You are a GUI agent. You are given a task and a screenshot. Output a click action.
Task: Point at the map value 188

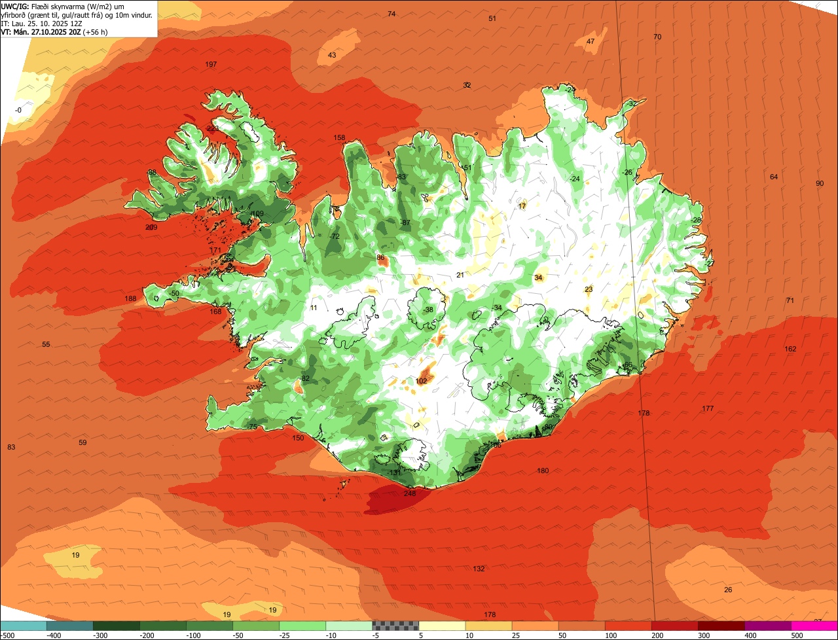point(131,299)
